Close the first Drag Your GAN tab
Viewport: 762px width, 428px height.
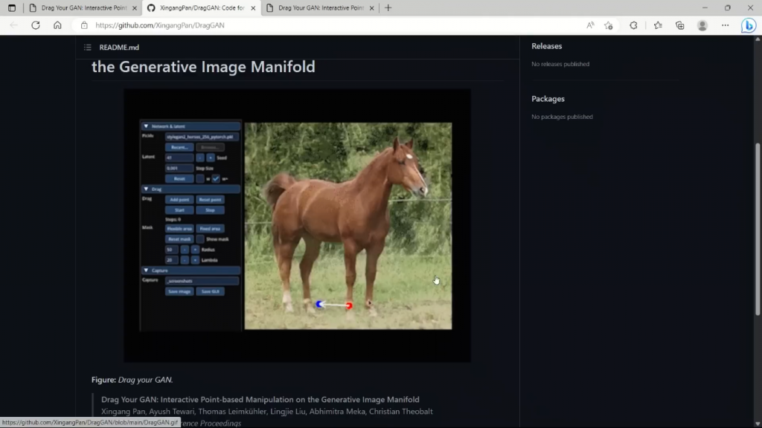pyautogui.click(x=135, y=7)
